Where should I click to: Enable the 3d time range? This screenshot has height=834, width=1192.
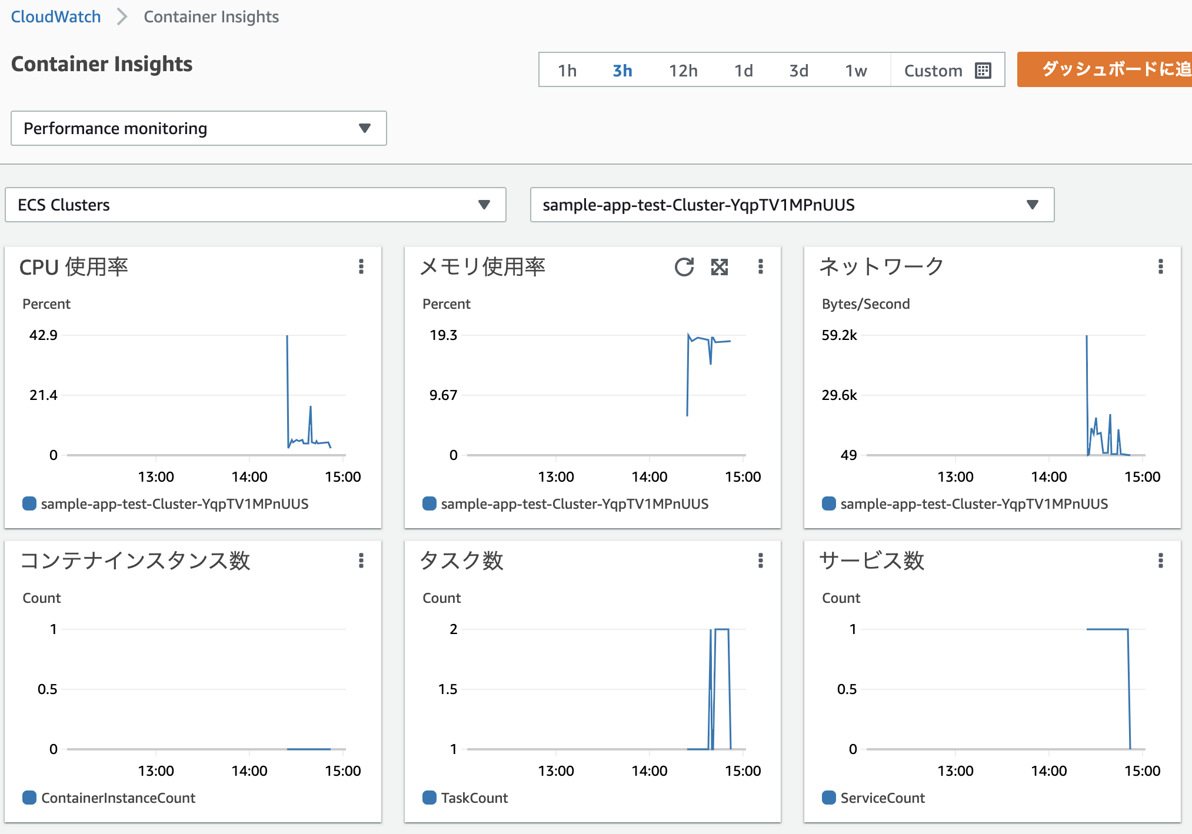click(798, 70)
